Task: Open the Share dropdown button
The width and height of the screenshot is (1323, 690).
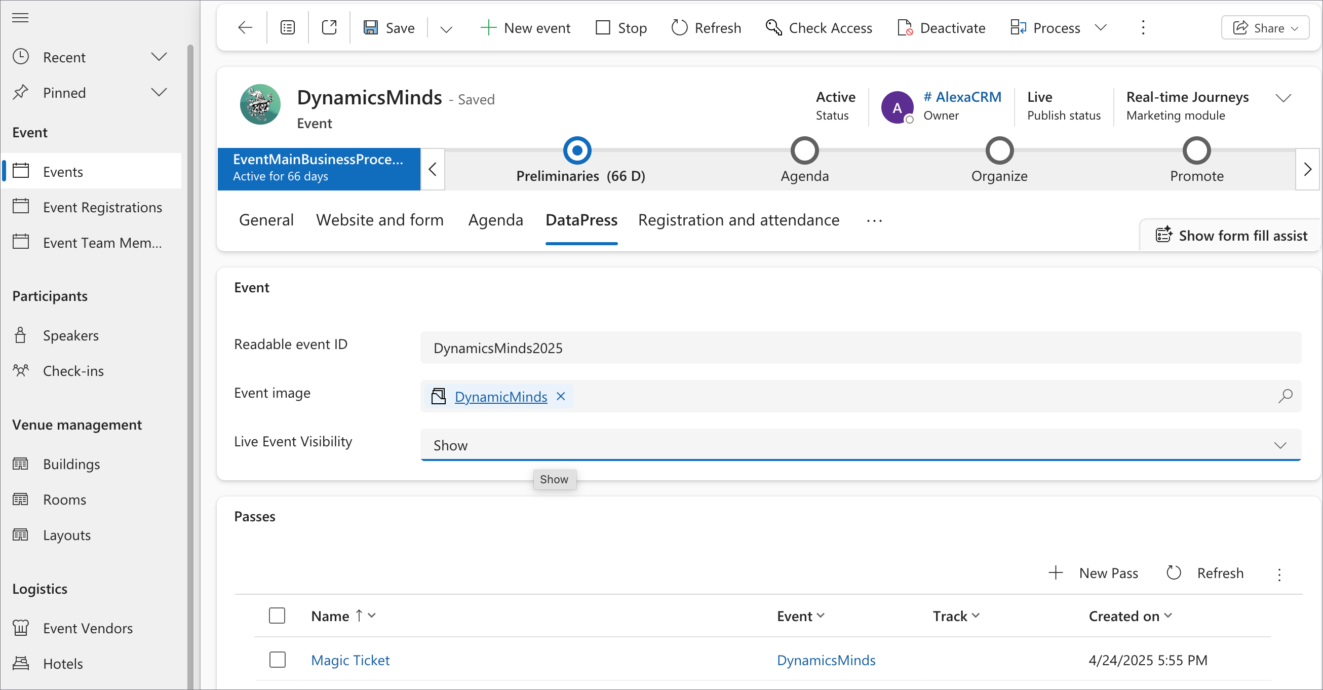Action: click(1265, 28)
